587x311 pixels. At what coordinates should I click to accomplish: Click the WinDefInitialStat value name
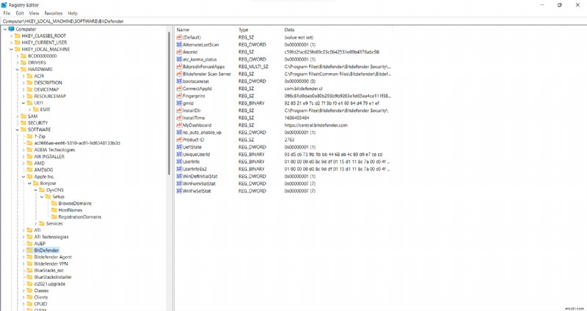point(200,176)
